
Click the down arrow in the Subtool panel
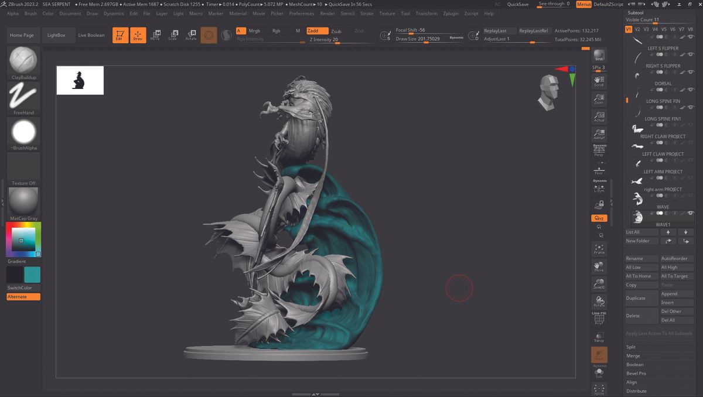pyautogui.click(x=685, y=232)
